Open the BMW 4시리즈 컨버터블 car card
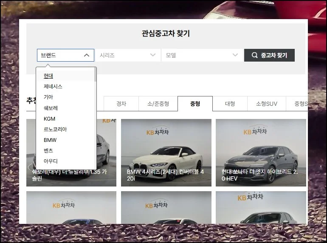Screen dimensions: 327x243 [x=166, y=153]
